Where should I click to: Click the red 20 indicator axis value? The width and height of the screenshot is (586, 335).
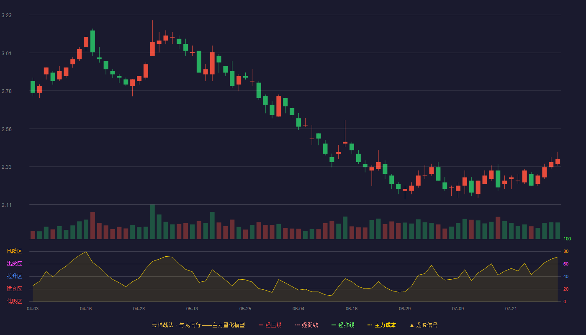point(566,289)
